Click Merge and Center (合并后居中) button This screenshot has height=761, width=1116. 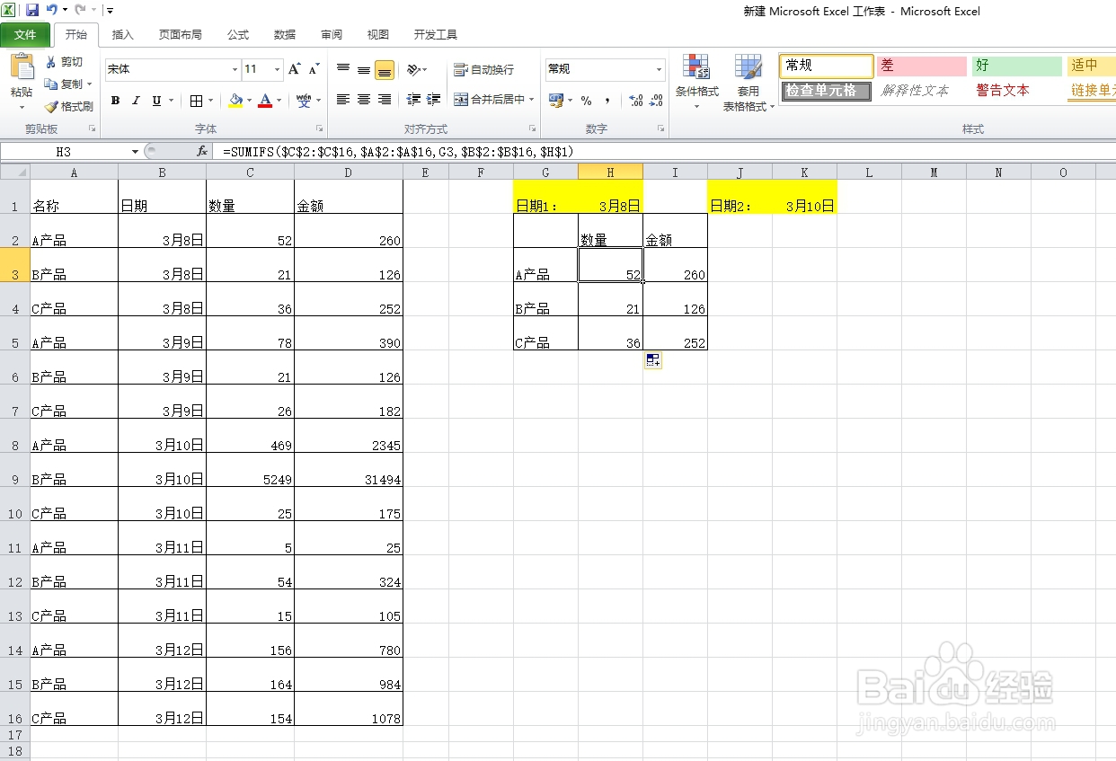click(490, 100)
